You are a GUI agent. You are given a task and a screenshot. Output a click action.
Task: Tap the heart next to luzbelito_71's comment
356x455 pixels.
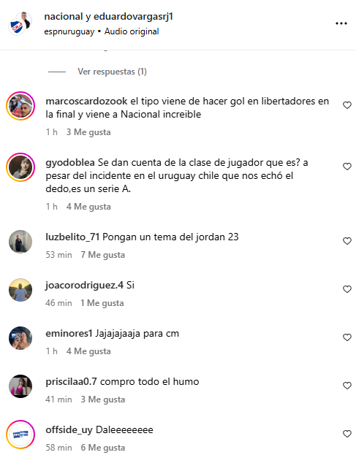[x=347, y=241]
